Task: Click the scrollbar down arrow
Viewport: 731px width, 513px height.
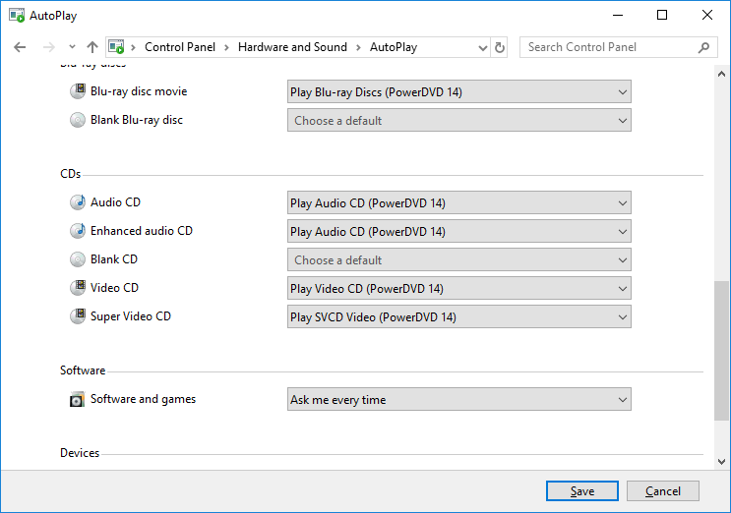Action: pyautogui.click(x=721, y=462)
